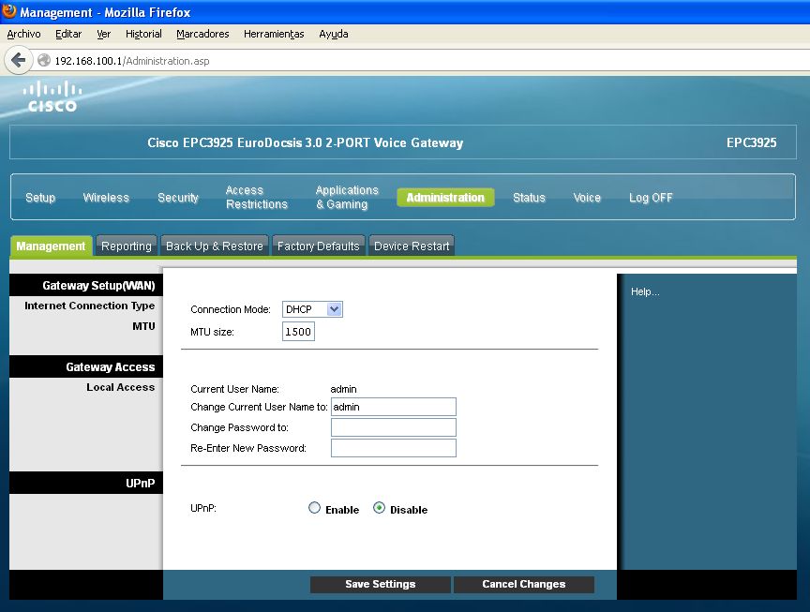Image resolution: width=810 pixels, height=612 pixels.
Task: Open the Ver menu
Action: click(103, 34)
